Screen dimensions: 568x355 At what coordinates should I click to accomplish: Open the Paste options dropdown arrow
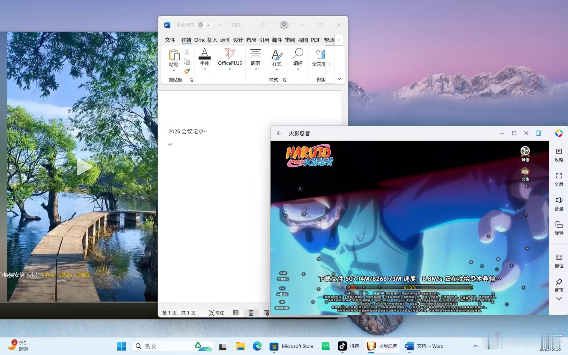(x=174, y=70)
